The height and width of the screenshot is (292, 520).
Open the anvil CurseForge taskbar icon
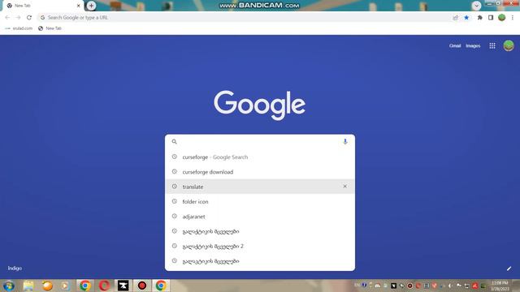(x=123, y=286)
